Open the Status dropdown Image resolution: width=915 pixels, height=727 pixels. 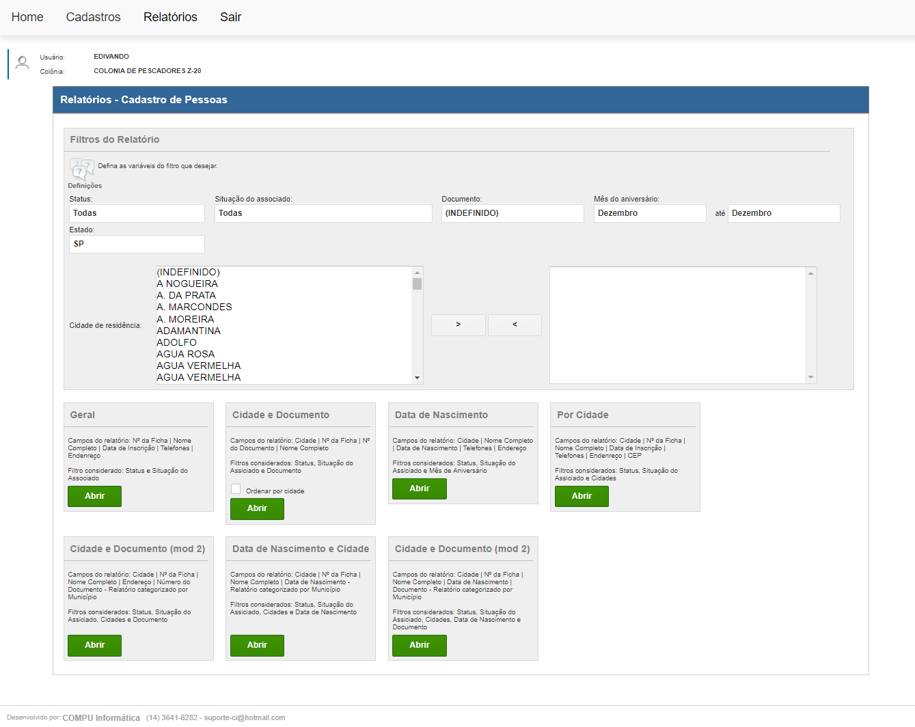point(137,213)
